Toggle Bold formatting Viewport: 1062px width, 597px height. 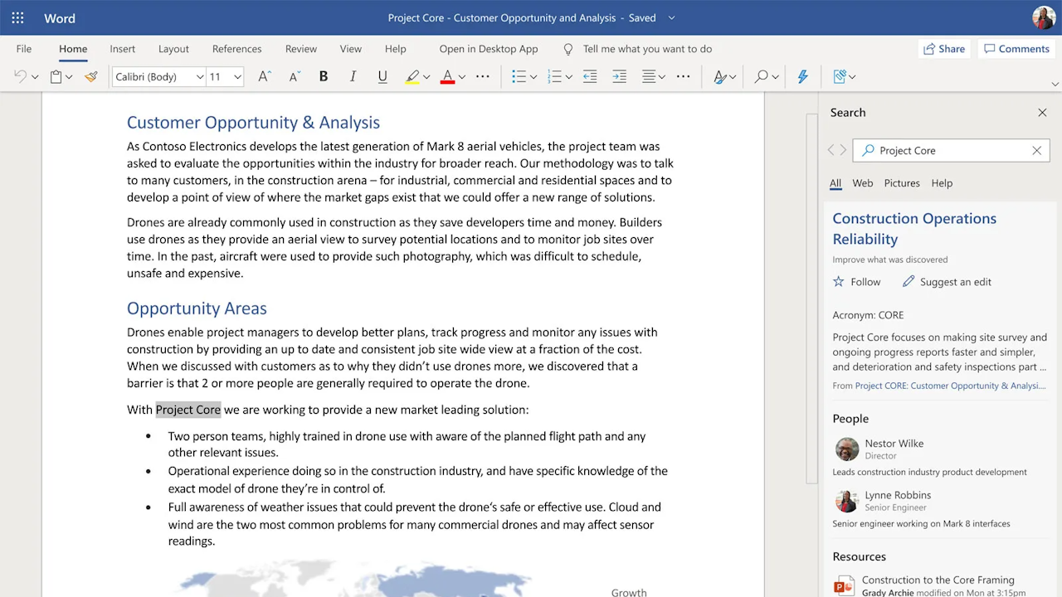[324, 77]
